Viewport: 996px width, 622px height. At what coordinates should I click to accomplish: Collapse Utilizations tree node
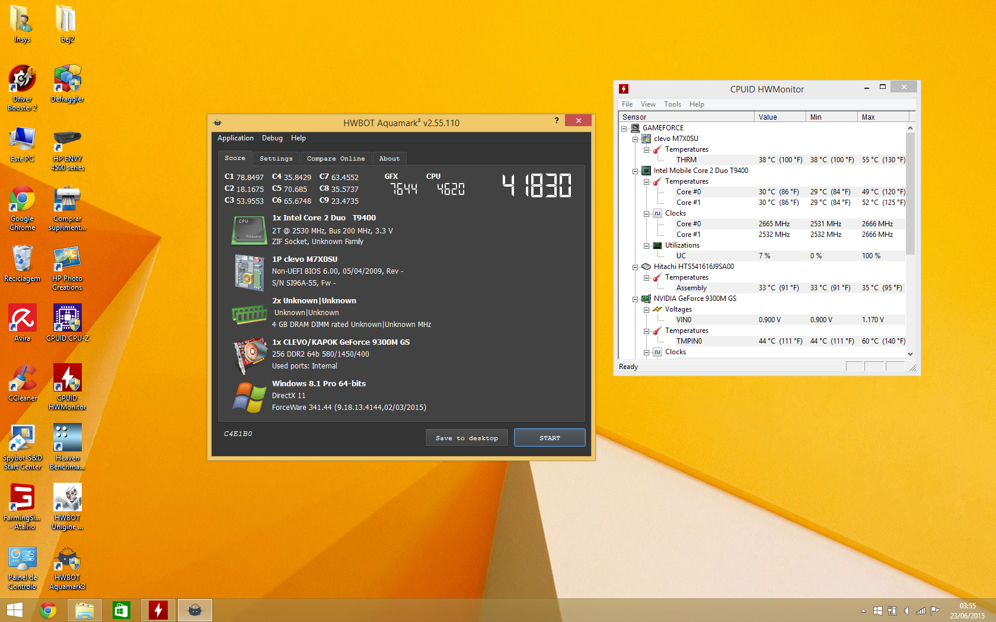[x=646, y=245]
